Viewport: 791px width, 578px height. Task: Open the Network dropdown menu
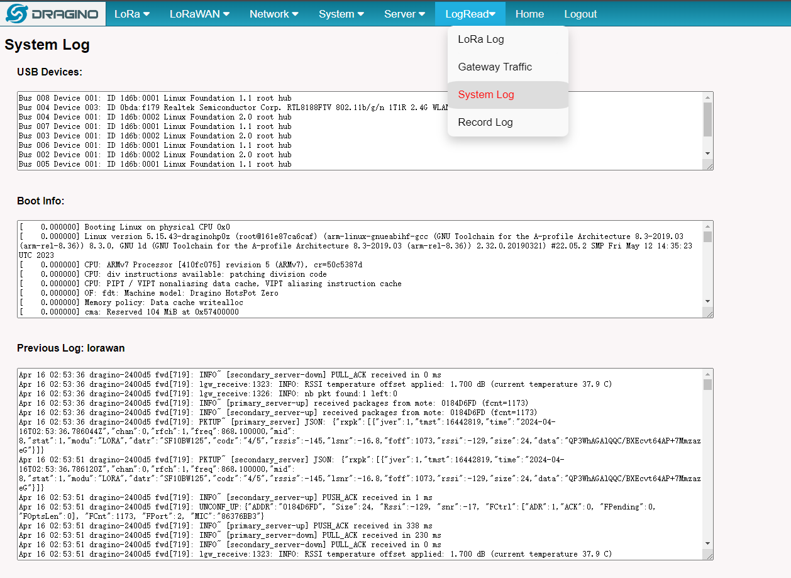[x=274, y=14]
